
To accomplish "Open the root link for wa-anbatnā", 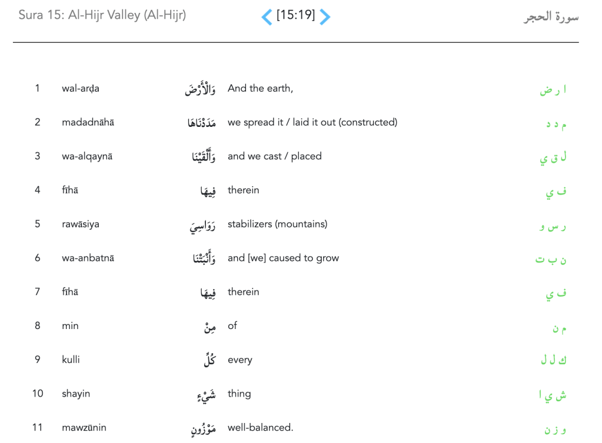I will click(x=551, y=260).
